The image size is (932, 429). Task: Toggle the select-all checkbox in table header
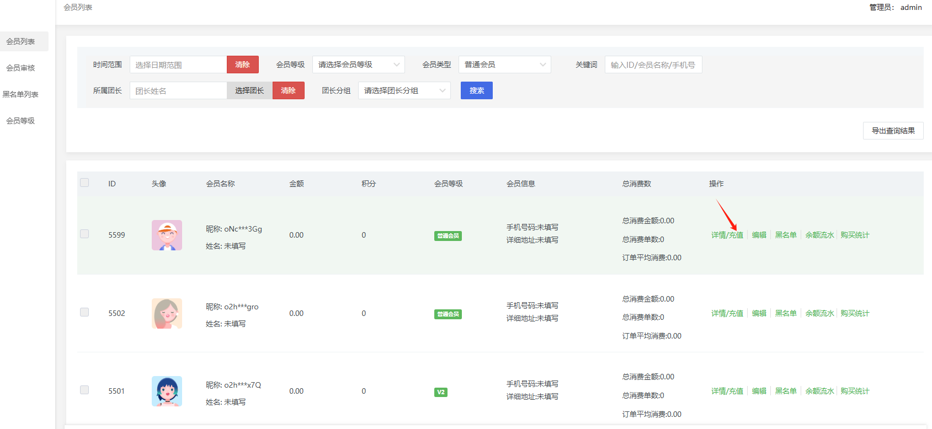pos(84,183)
